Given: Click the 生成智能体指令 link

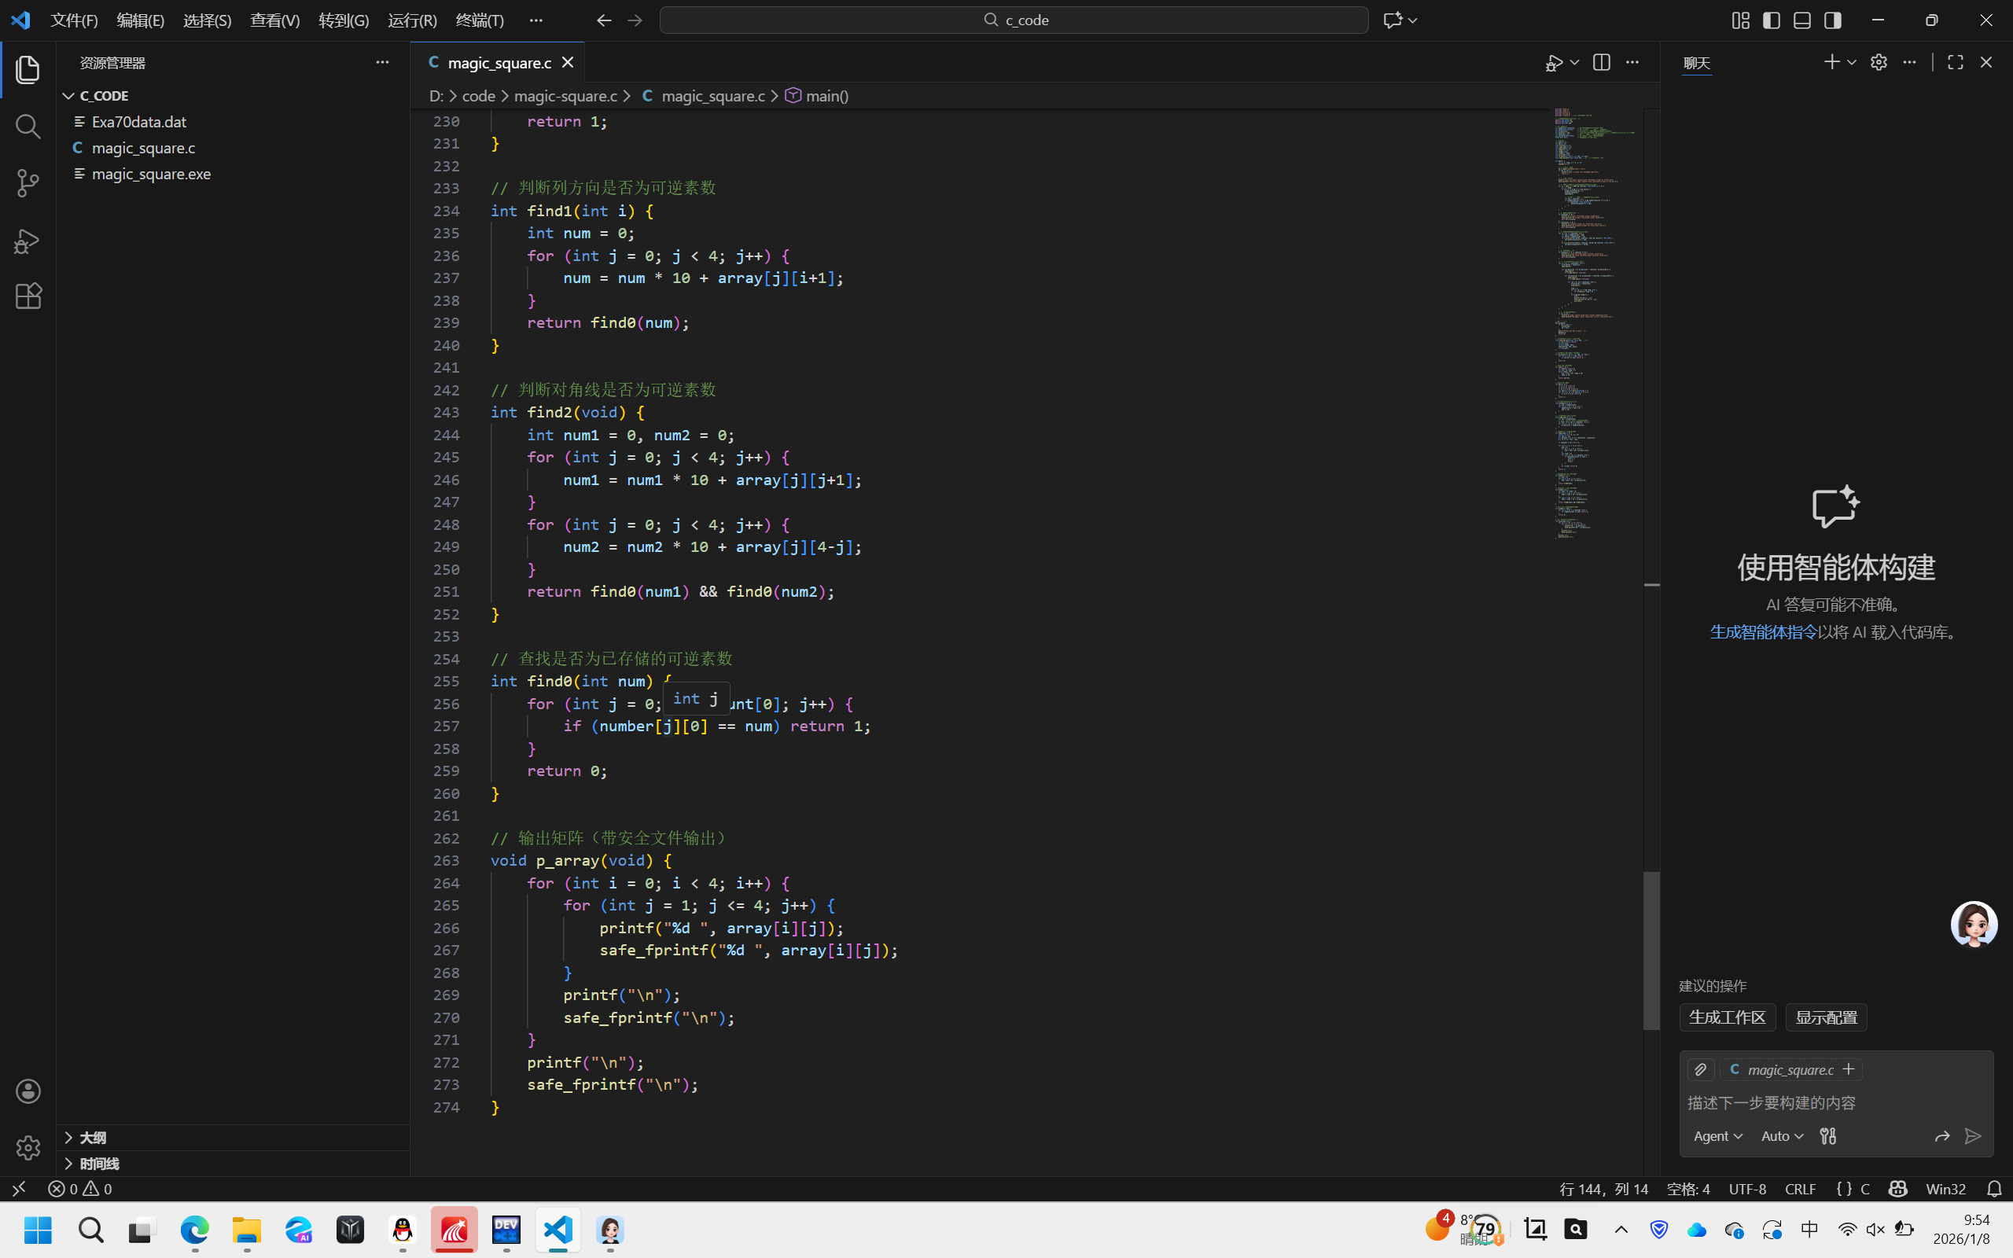Looking at the screenshot, I should [1763, 632].
